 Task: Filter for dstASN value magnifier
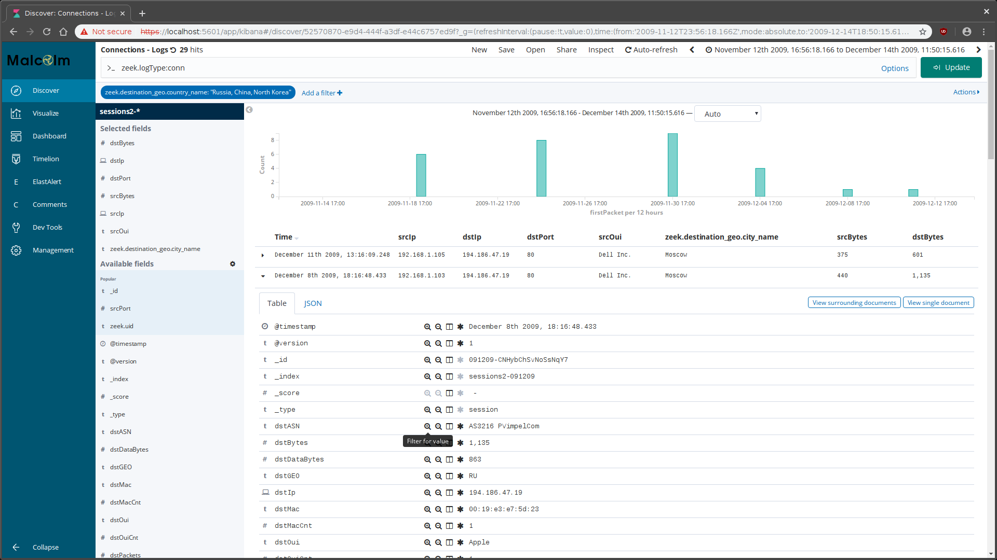[x=427, y=426]
